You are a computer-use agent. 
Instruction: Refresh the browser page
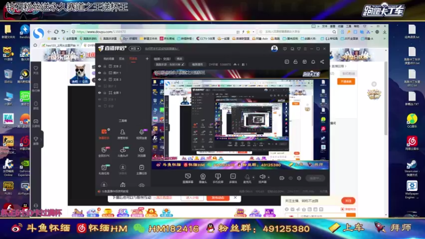click(56, 32)
